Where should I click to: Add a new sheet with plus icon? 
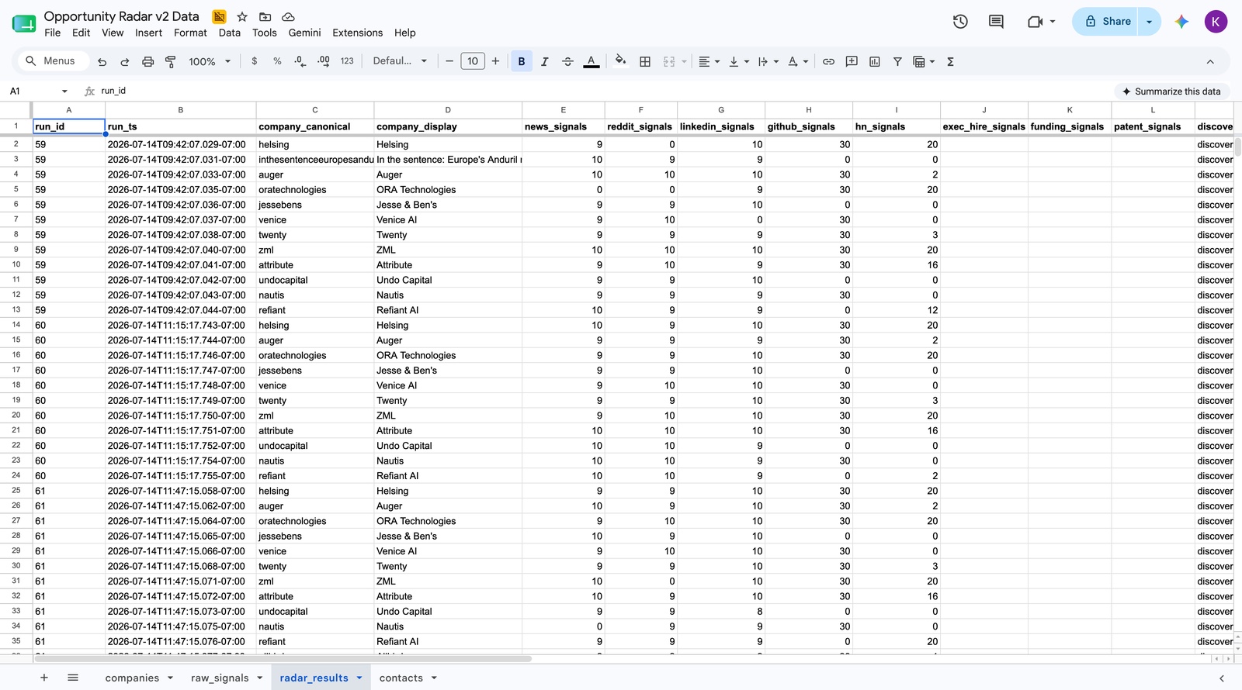(44, 678)
